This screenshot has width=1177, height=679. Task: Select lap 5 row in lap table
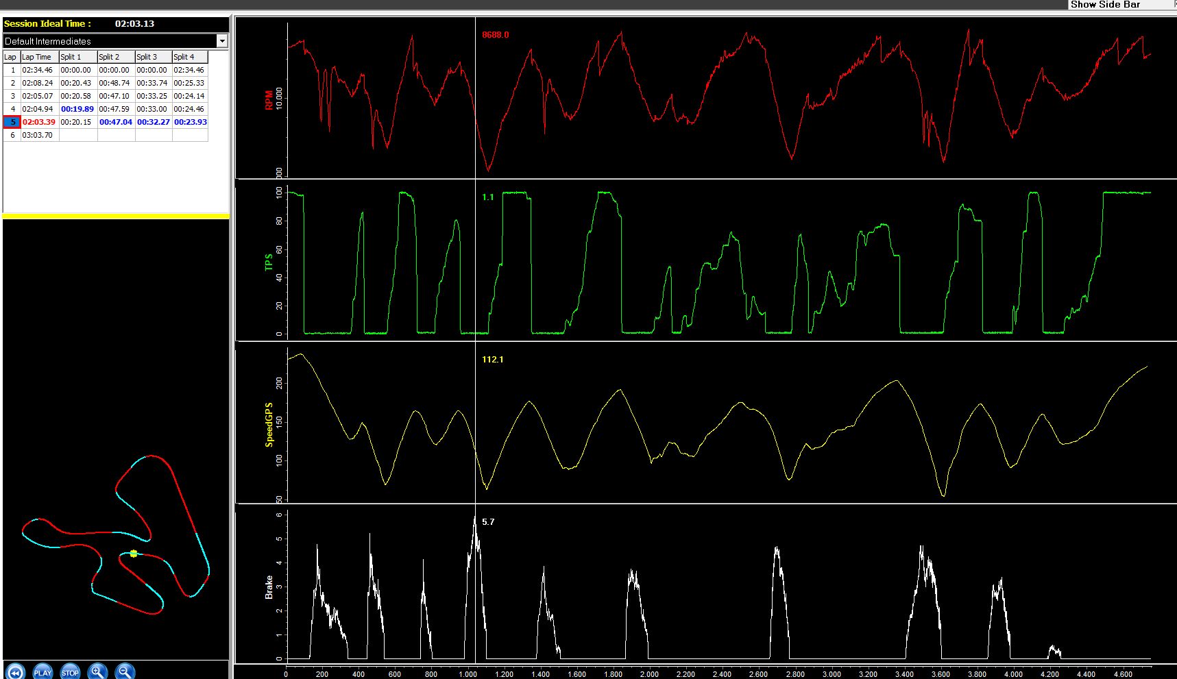click(12, 122)
